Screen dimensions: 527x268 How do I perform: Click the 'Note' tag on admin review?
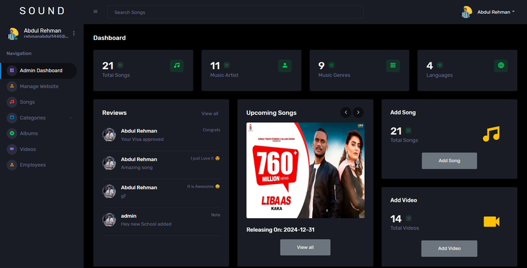(216, 215)
